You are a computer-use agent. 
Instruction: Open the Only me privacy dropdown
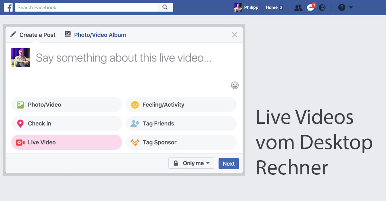(191, 163)
